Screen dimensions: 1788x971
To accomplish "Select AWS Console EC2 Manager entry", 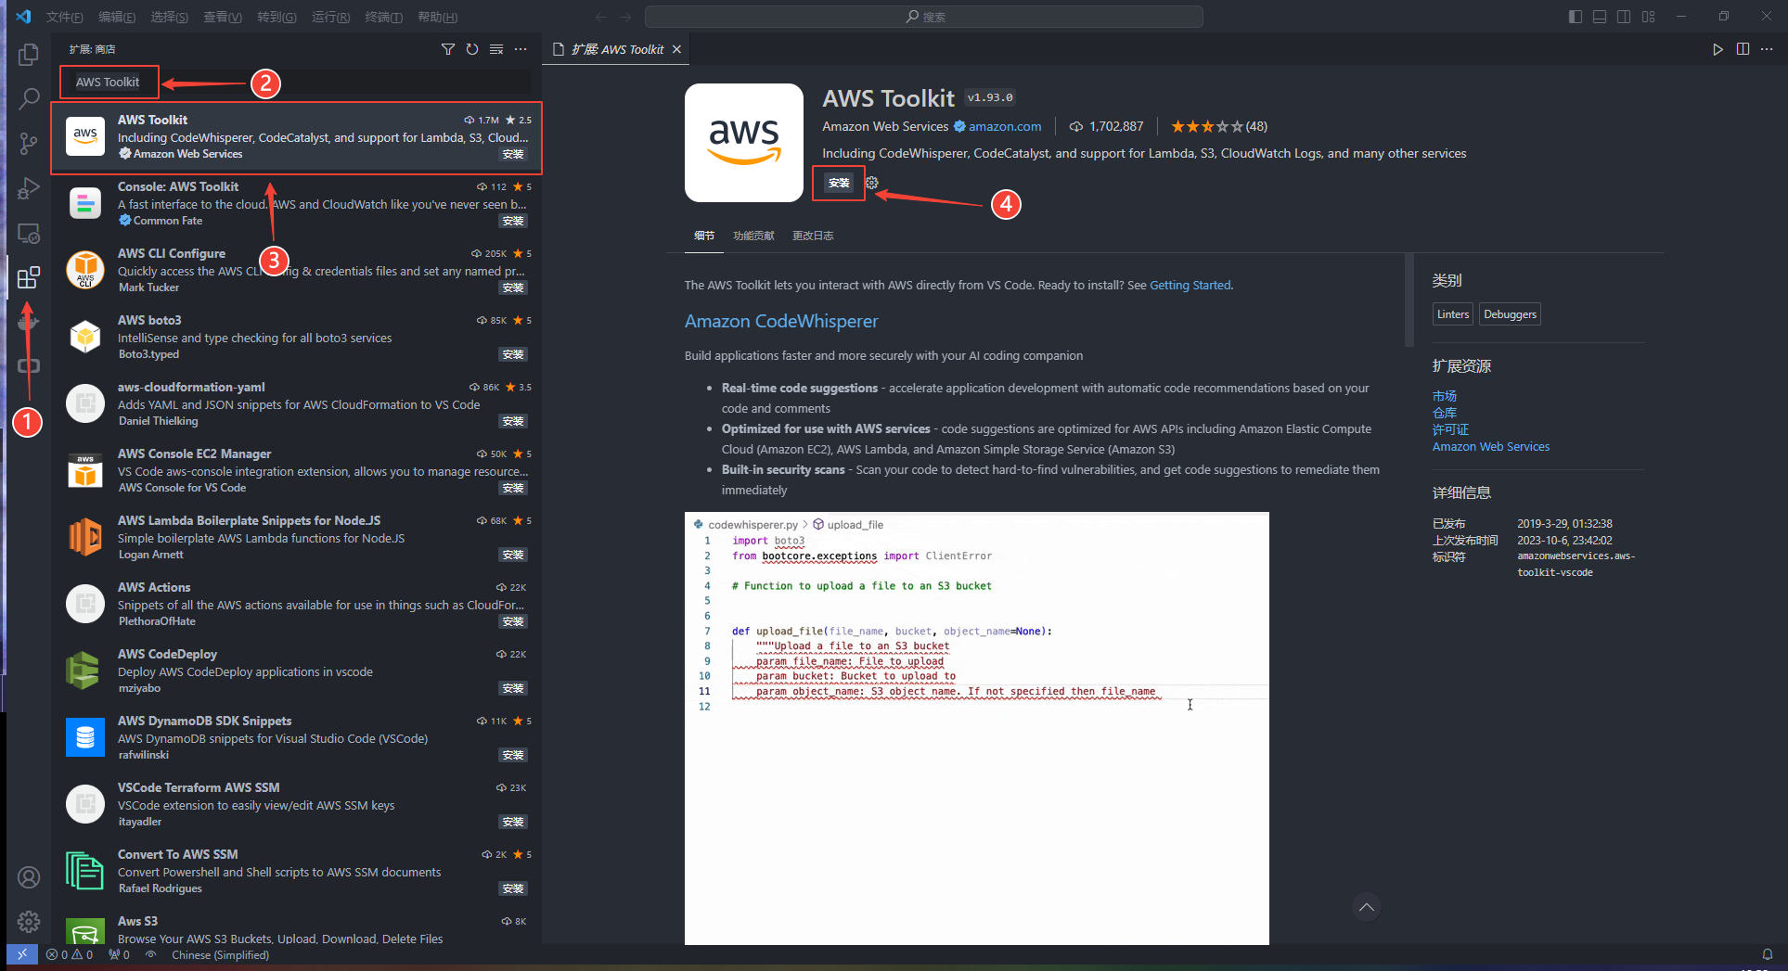I will point(297,470).
